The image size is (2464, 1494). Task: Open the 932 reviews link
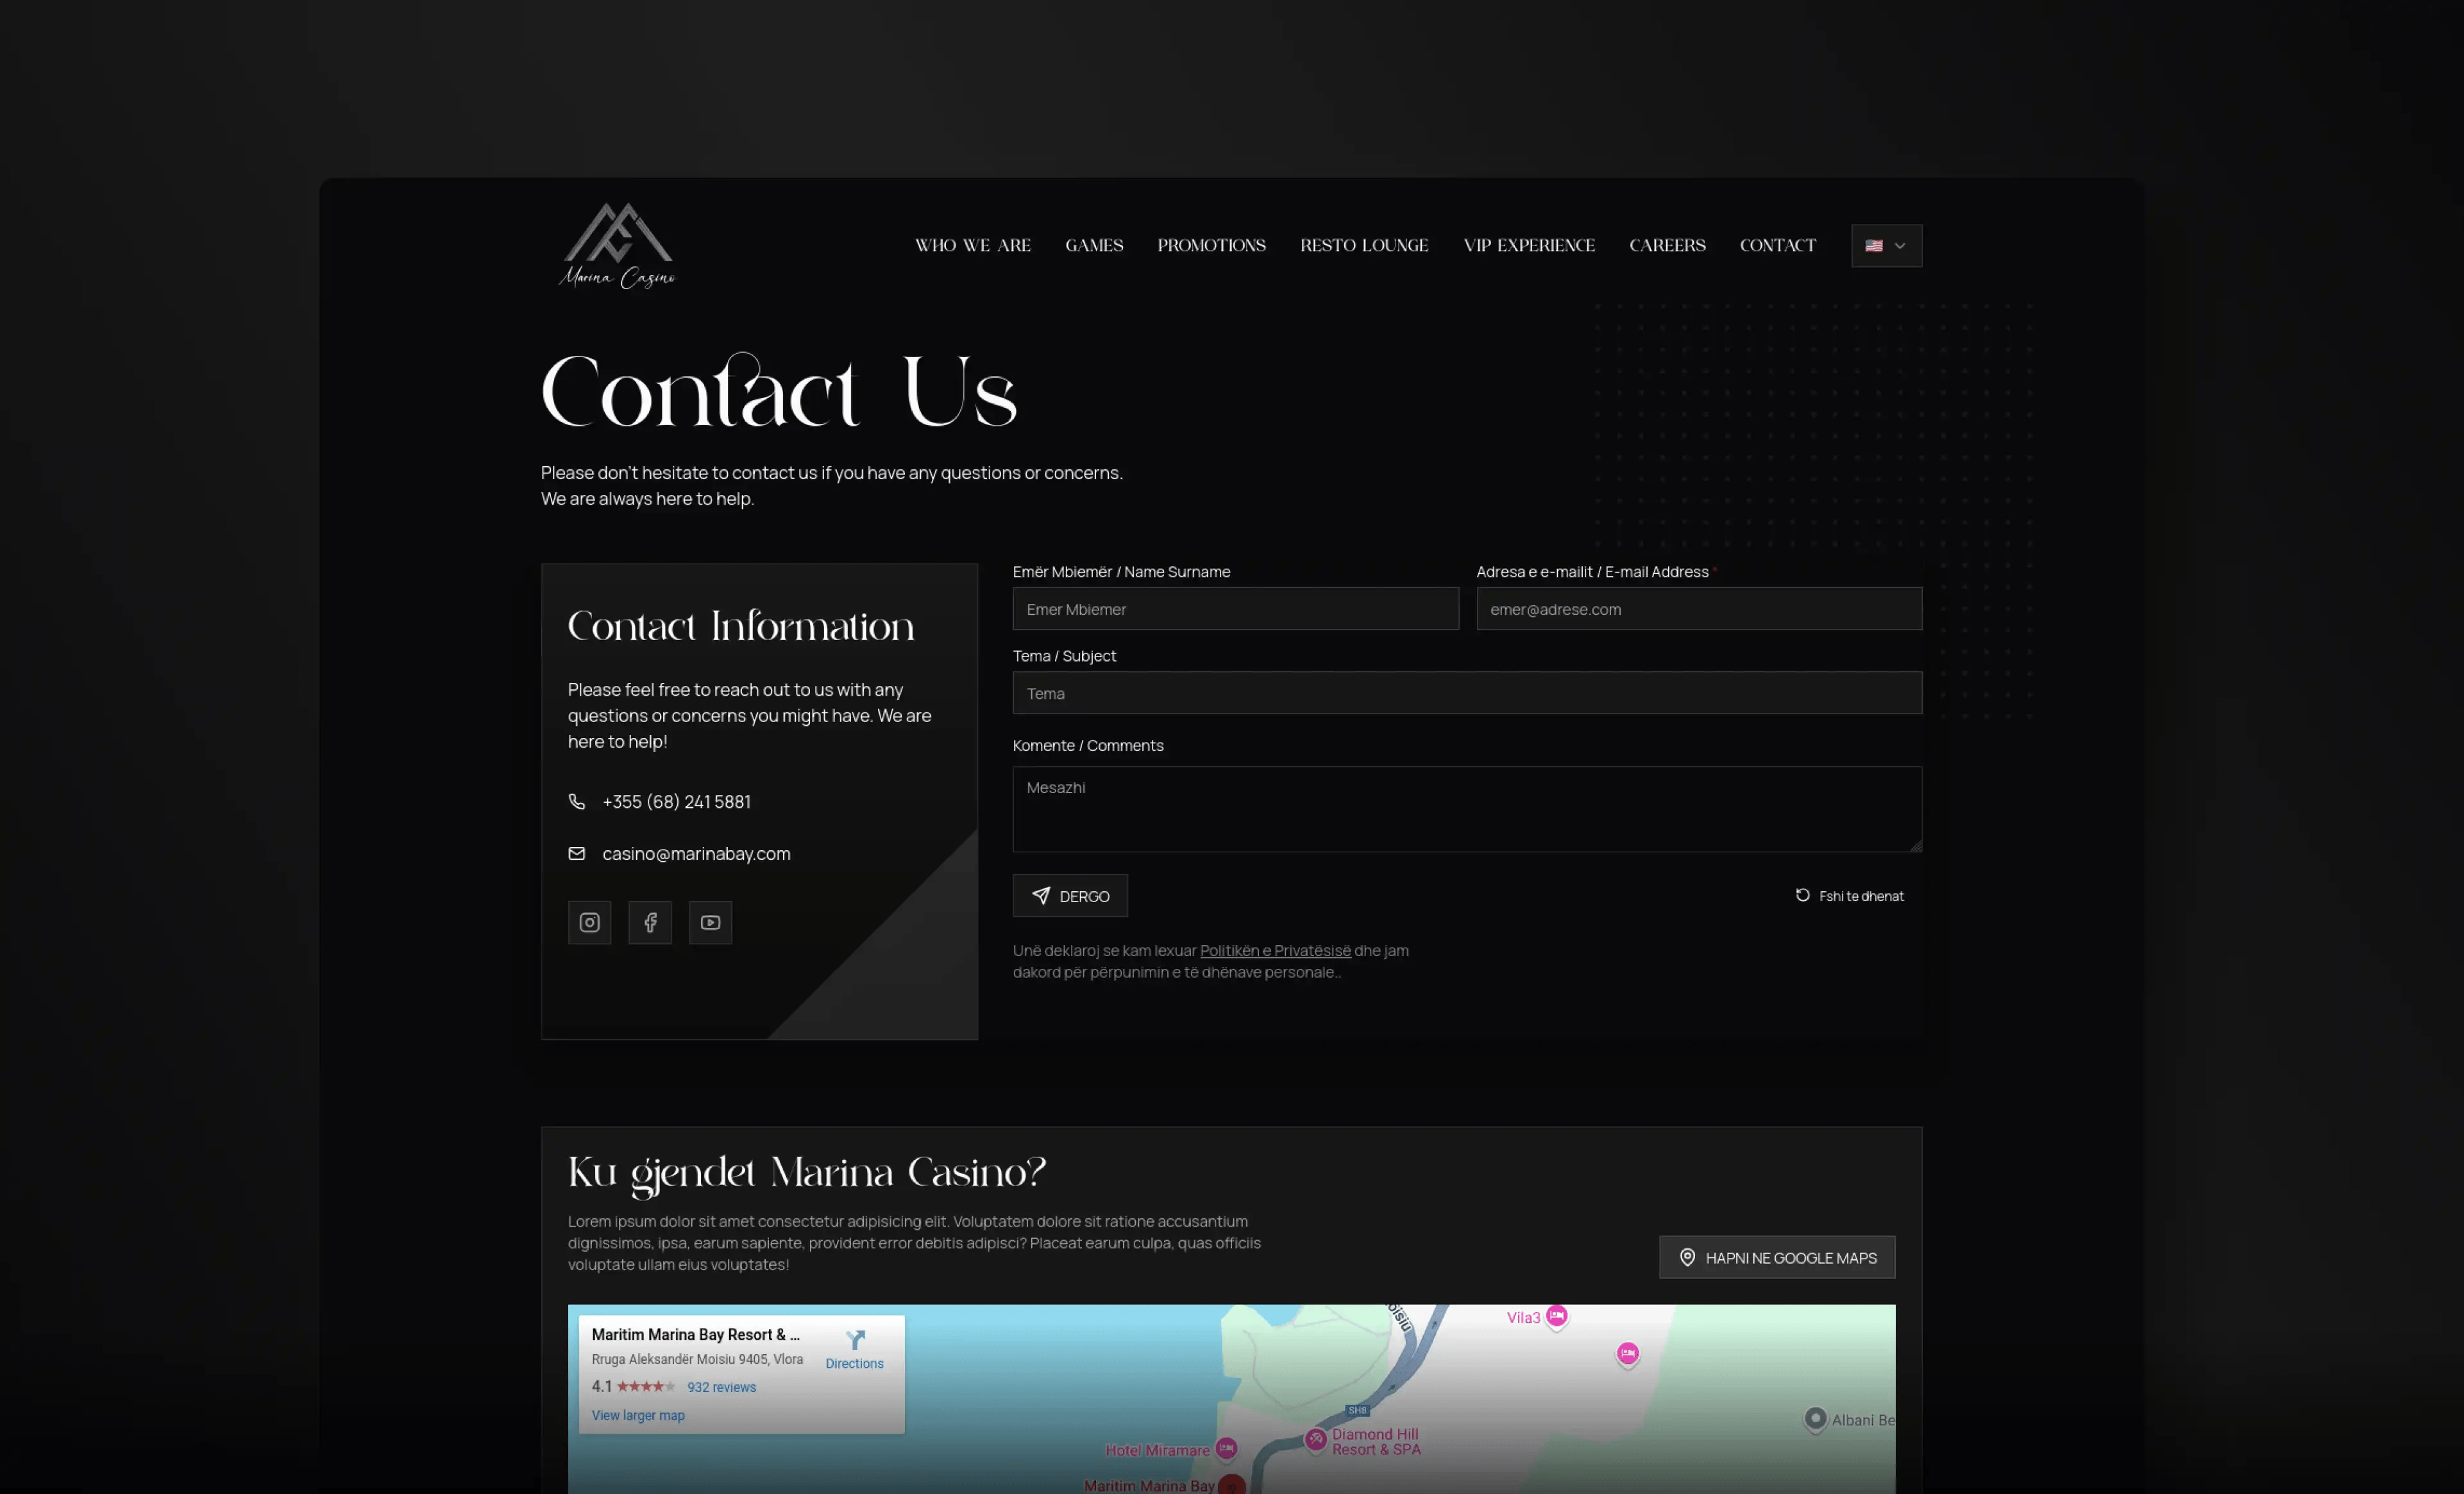(x=721, y=1387)
